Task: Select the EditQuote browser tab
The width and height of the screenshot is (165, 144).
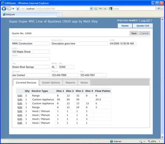Action: 29,15
